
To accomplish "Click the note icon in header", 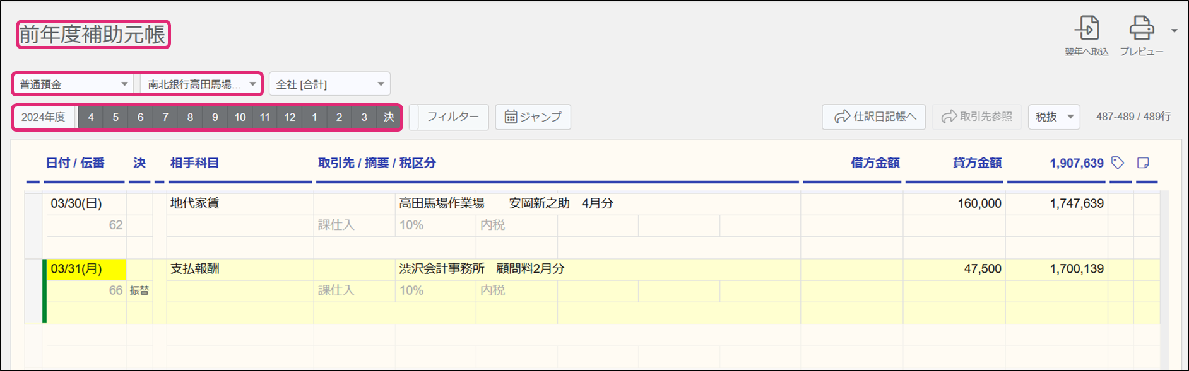I will tap(1143, 163).
